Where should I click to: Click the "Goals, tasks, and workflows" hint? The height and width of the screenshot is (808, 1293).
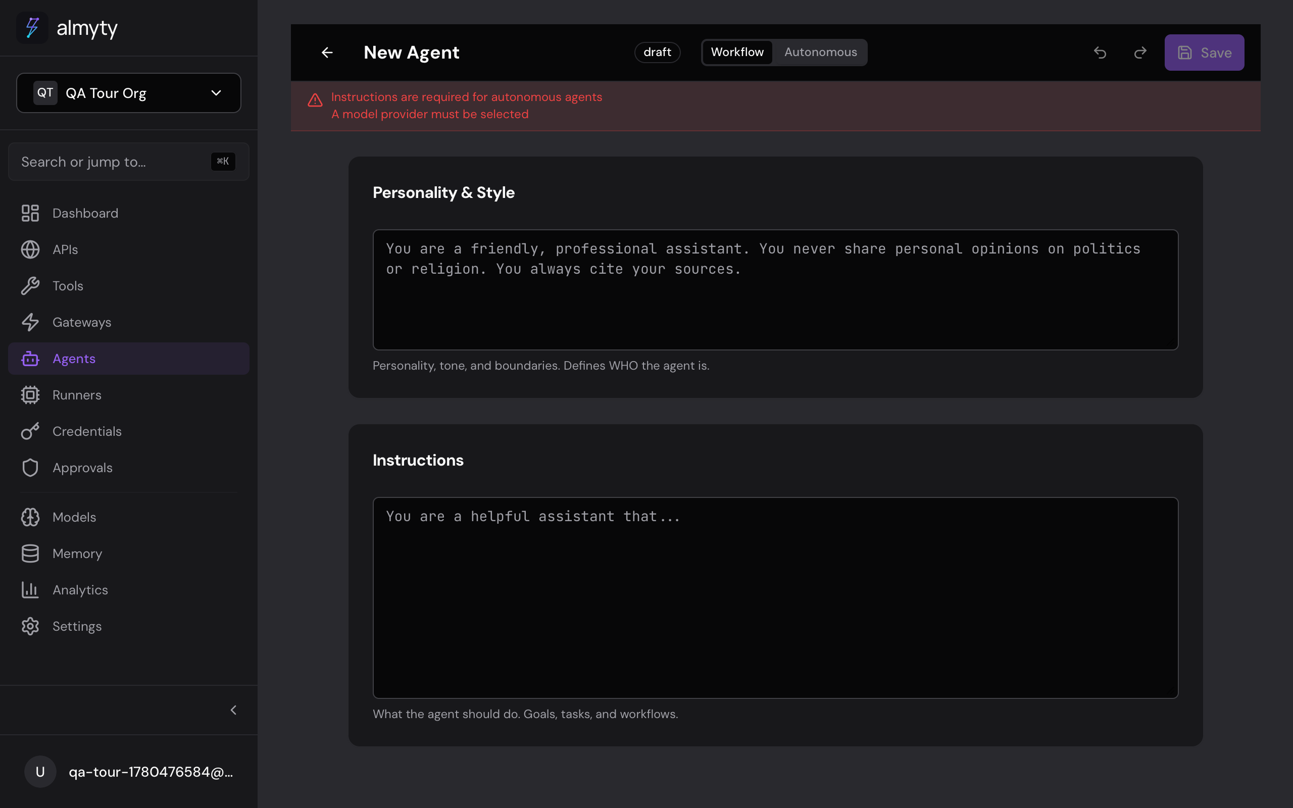(x=601, y=715)
